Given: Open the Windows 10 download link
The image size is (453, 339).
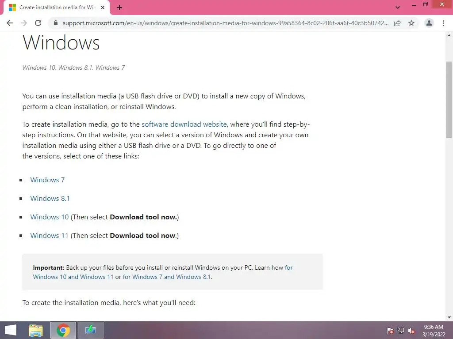Looking at the screenshot, I should pyautogui.click(x=50, y=217).
